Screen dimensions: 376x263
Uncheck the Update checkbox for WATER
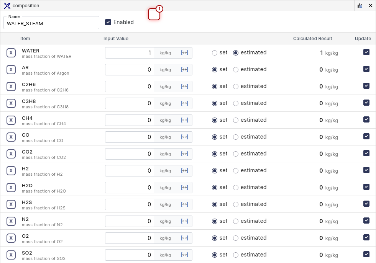pos(366,52)
